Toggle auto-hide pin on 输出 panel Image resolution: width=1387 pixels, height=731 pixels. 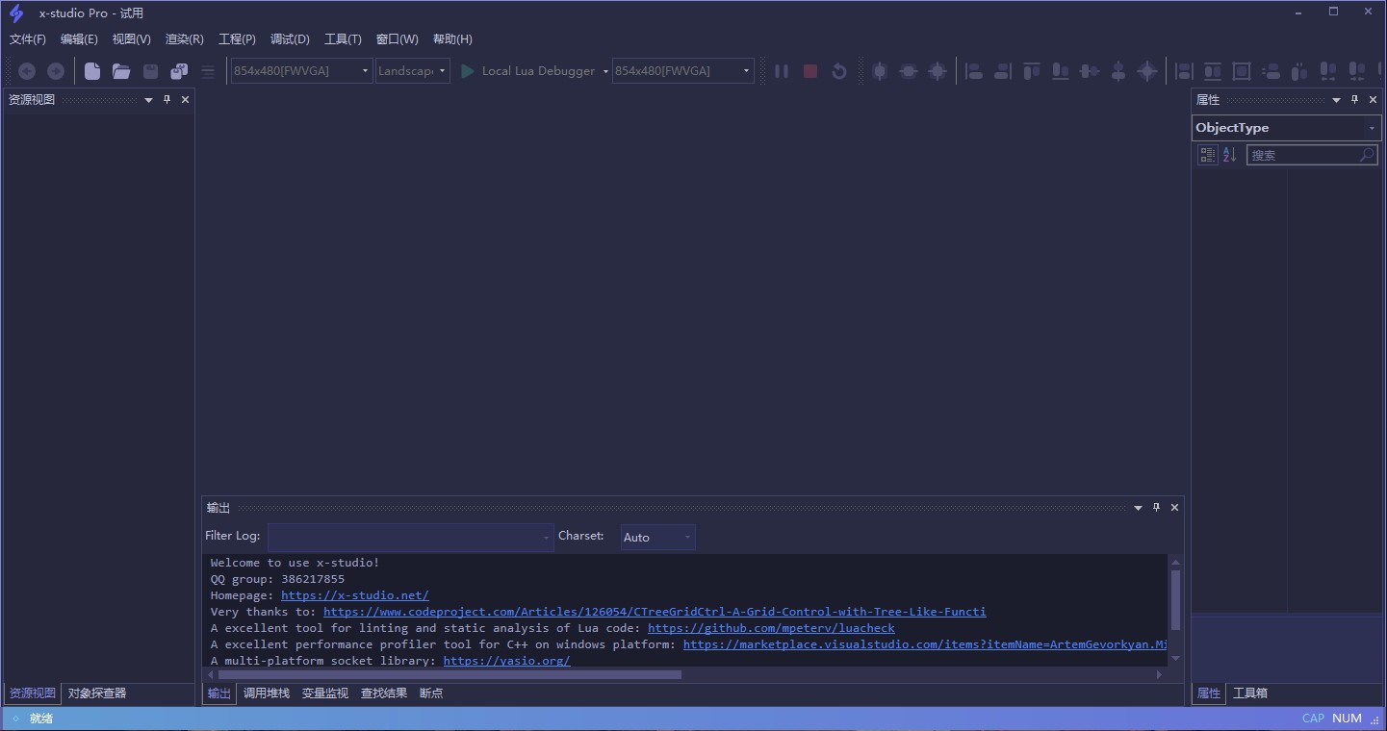pyautogui.click(x=1156, y=508)
